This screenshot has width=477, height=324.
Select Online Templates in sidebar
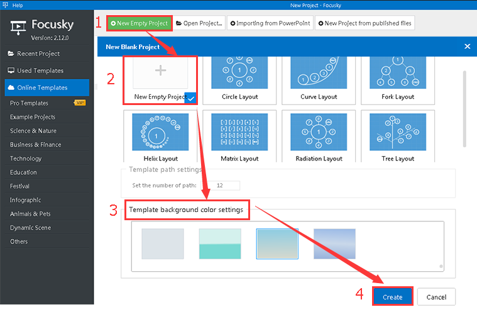[x=47, y=87]
